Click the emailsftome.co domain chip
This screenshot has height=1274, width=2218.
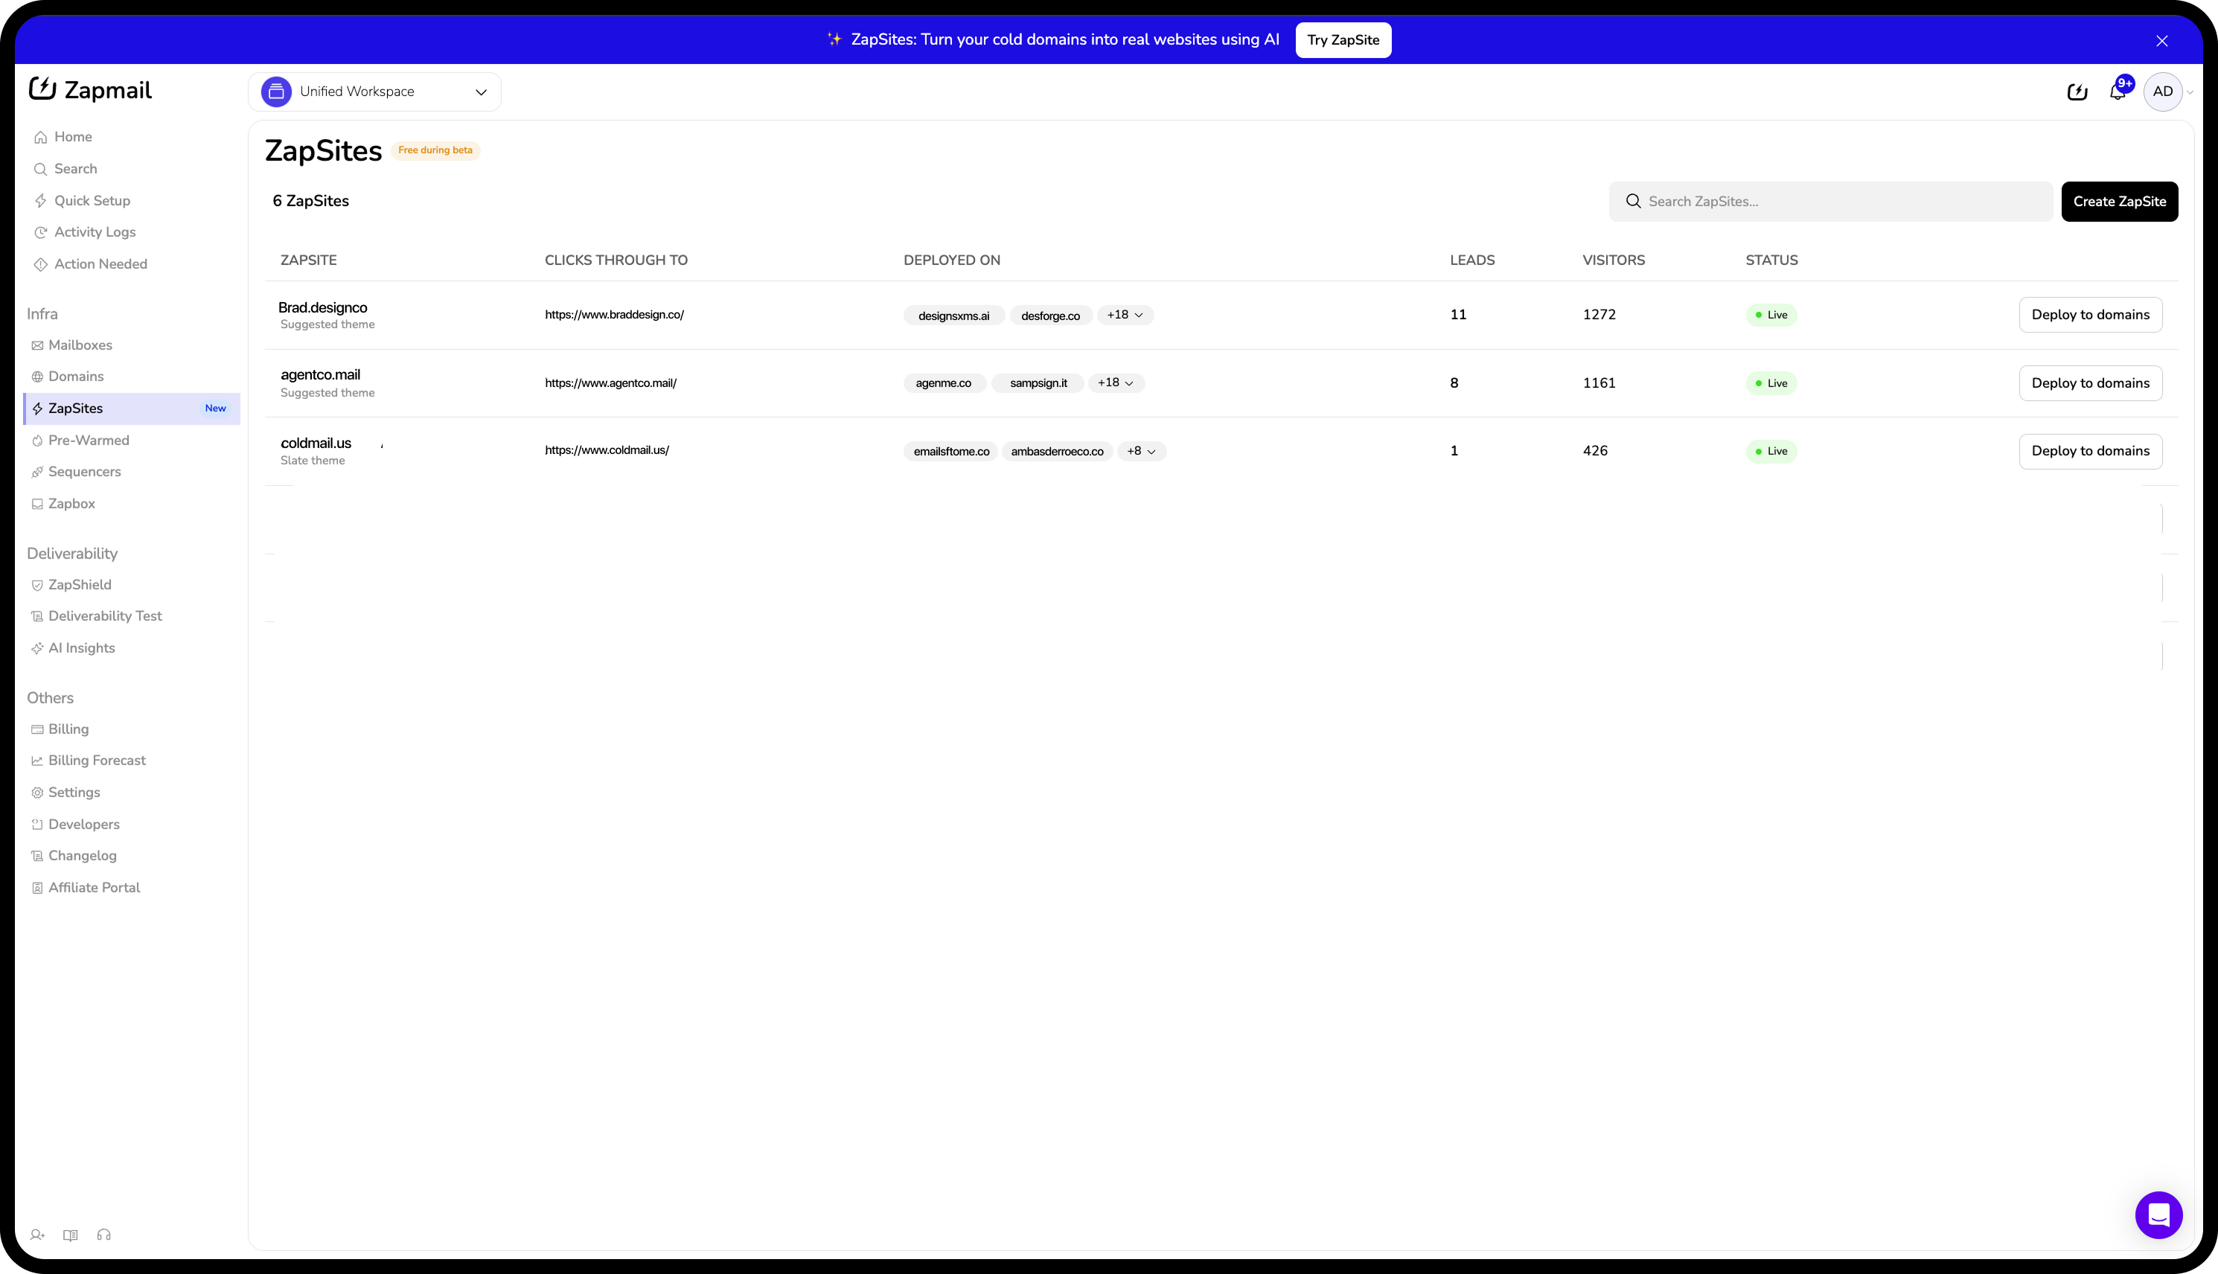(x=951, y=452)
